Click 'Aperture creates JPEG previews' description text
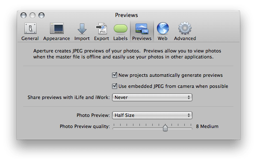257x163 pixels. [127, 54]
